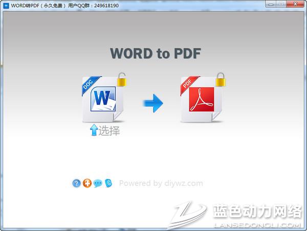Open the Powered by diywz.com link

pos(161,183)
